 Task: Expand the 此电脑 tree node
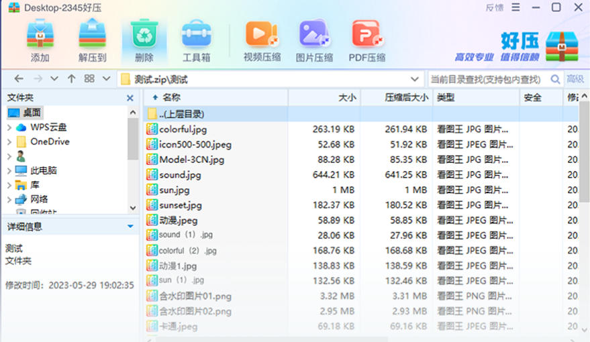click(x=9, y=170)
